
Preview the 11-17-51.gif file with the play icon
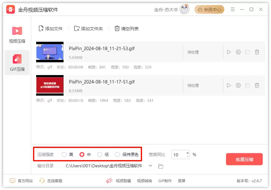(x=229, y=85)
